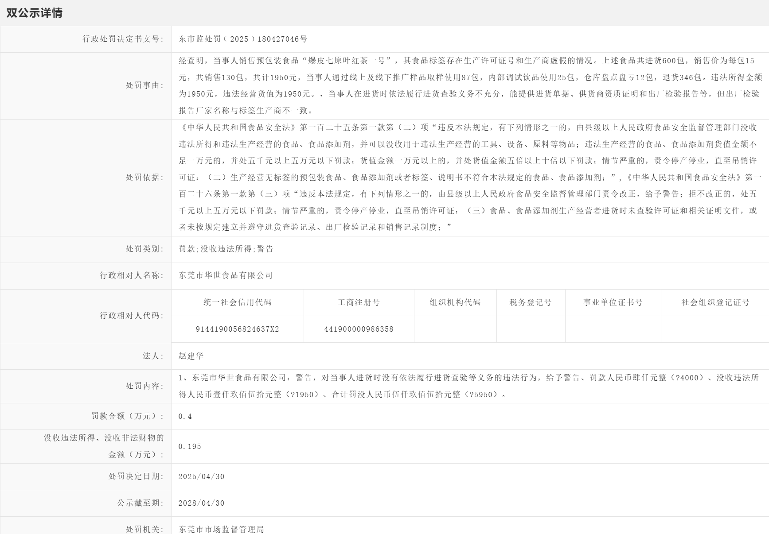Click the 处罚依据 label
769x534 pixels.
click(x=145, y=178)
